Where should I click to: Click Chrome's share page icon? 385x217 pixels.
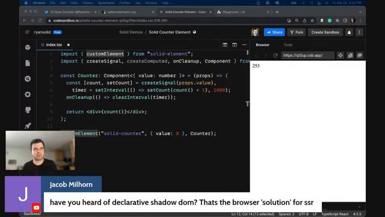click(x=304, y=20)
